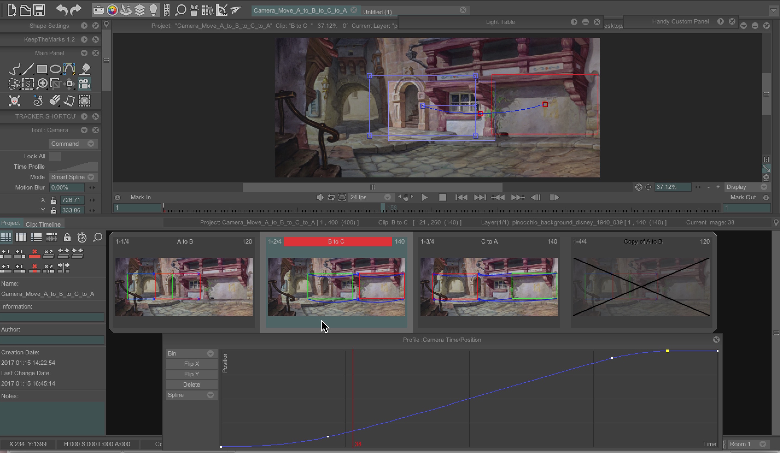Toggle the fit-to-frame playback icon
This screenshot has width=780, height=453.
click(342, 197)
